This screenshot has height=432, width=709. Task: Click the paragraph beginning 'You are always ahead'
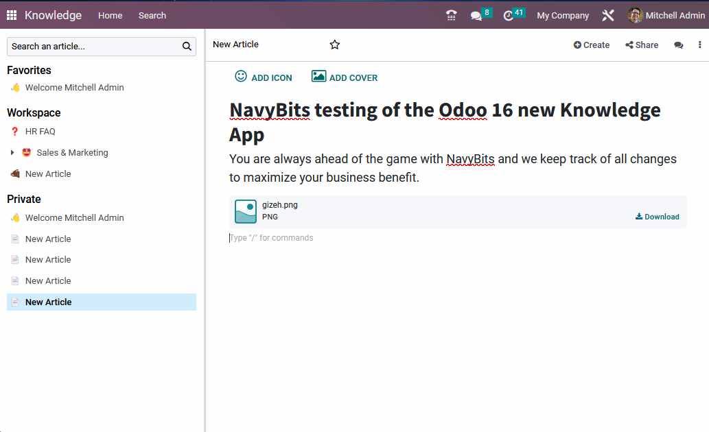point(452,168)
